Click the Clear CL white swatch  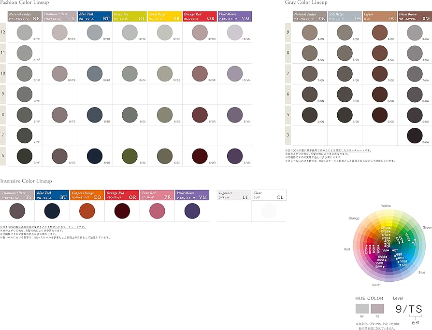(269, 211)
